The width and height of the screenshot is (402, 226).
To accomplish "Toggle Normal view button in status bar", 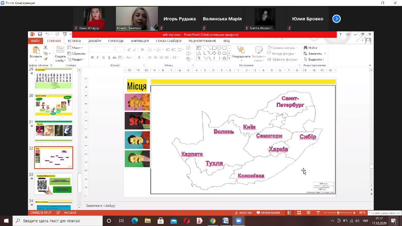I will click(x=290, y=213).
